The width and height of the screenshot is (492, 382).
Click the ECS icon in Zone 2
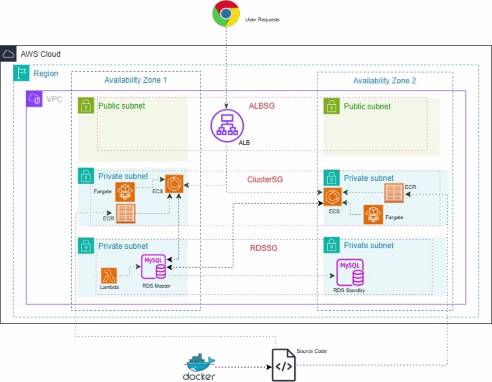[333, 197]
